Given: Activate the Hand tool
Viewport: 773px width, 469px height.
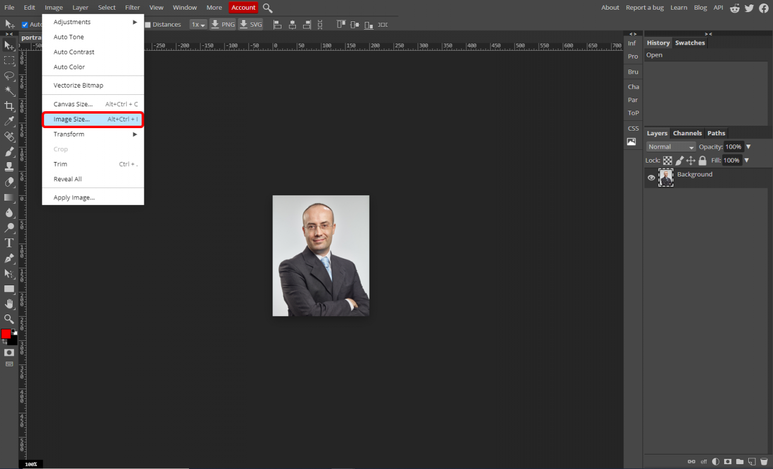Looking at the screenshot, I should point(9,304).
